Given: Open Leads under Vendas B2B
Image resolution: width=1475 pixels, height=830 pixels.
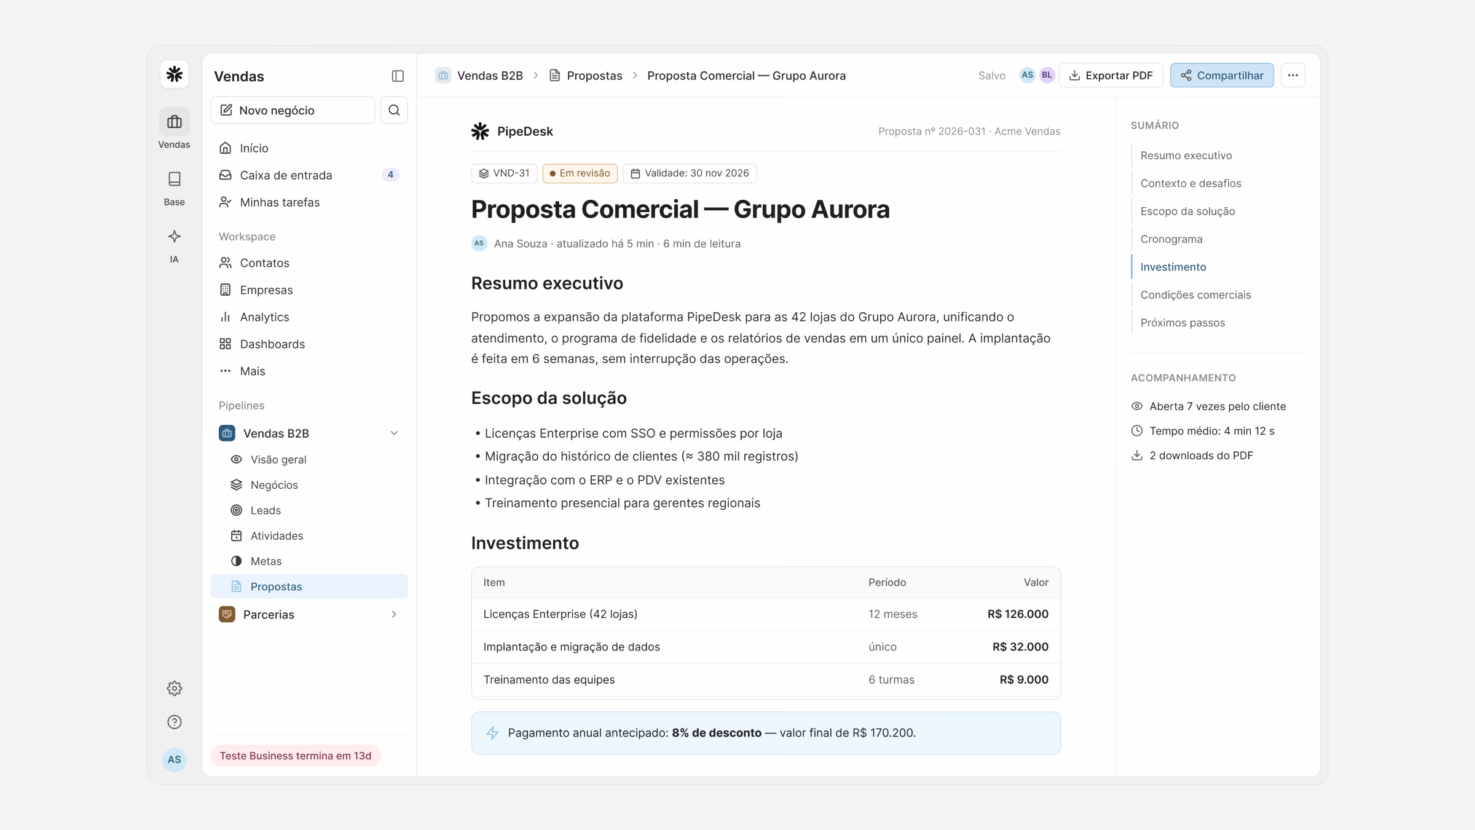Looking at the screenshot, I should (309, 510).
